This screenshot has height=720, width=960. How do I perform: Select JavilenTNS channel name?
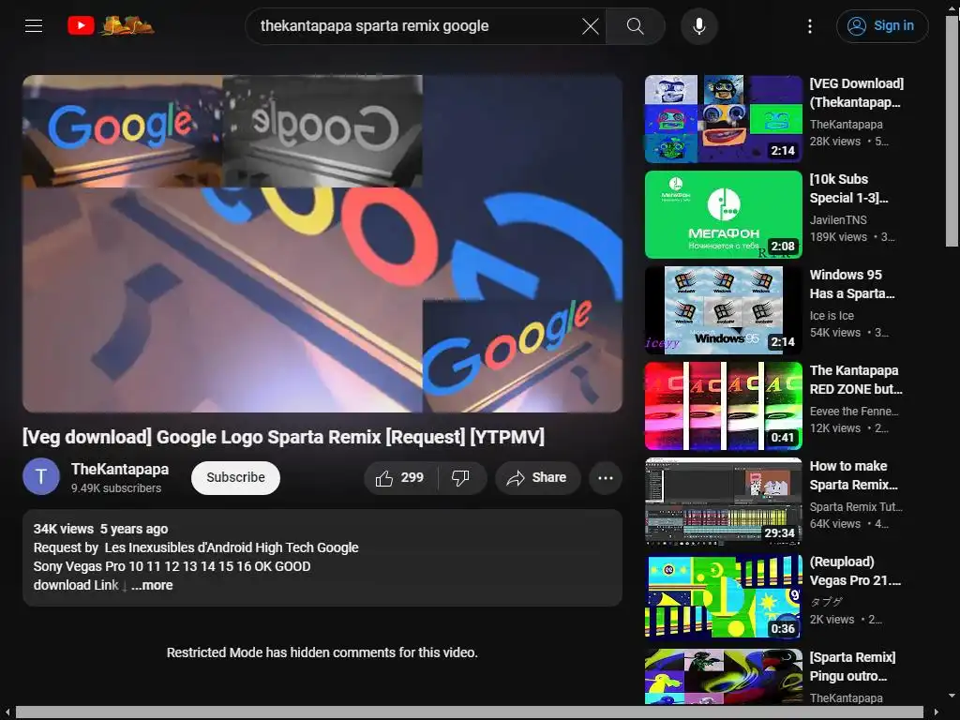pyautogui.click(x=838, y=219)
